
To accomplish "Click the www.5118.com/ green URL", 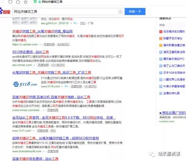I will pyautogui.click(x=51, y=86).
